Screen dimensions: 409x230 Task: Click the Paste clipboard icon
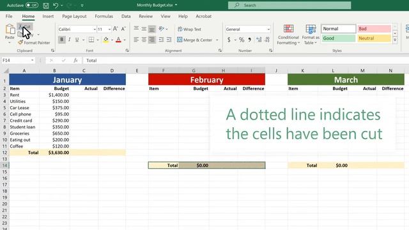(x=10, y=29)
